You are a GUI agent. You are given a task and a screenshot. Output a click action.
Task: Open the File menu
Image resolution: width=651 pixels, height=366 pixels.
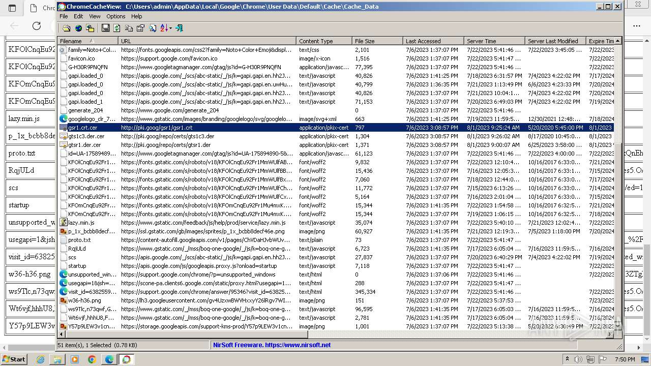point(64,16)
